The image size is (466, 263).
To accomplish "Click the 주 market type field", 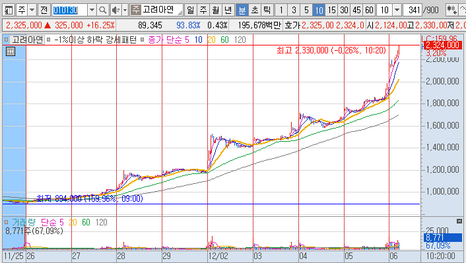I will click(x=22, y=11).
